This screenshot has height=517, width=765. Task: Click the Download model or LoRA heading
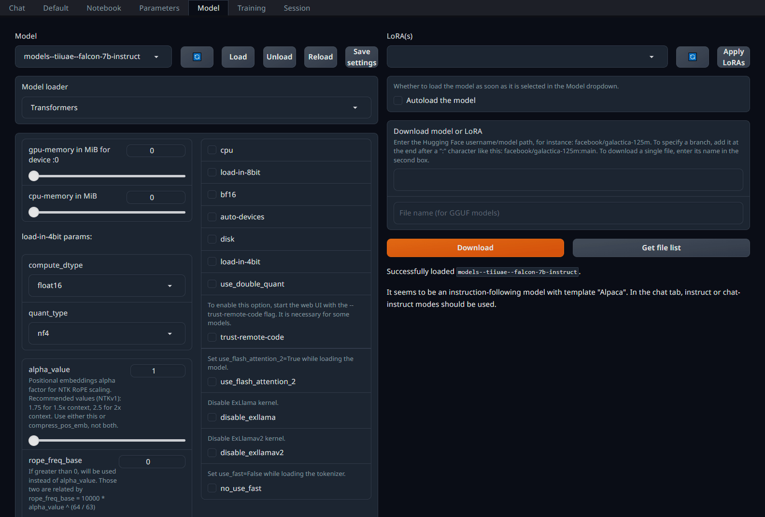[438, 131]
